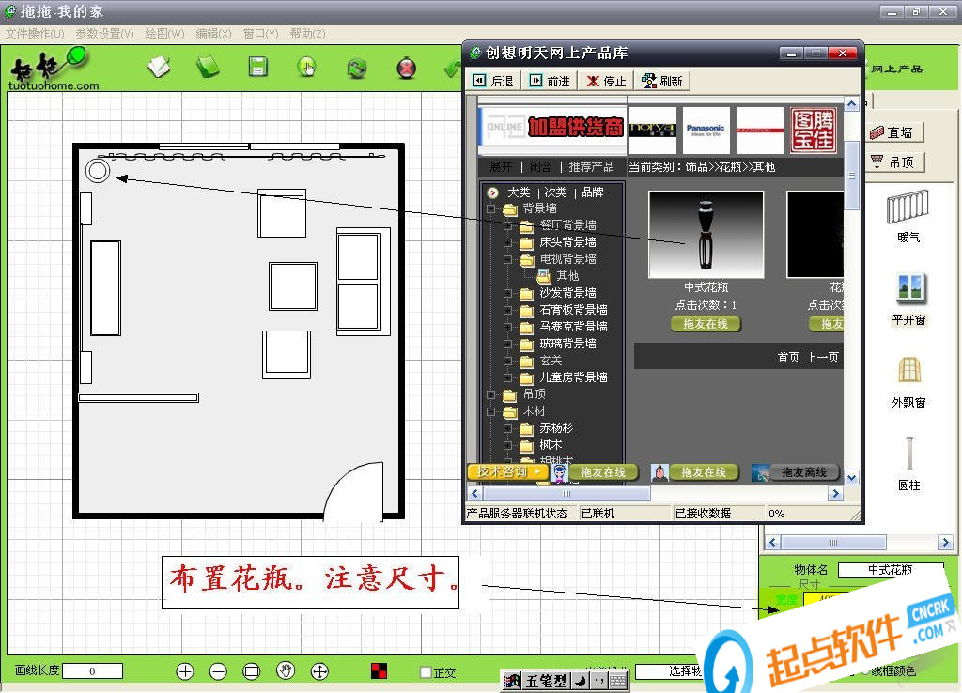Click the 拖友离线 status button
The height and width of the screenshot is (693, 962).
(x=804, y=472)
